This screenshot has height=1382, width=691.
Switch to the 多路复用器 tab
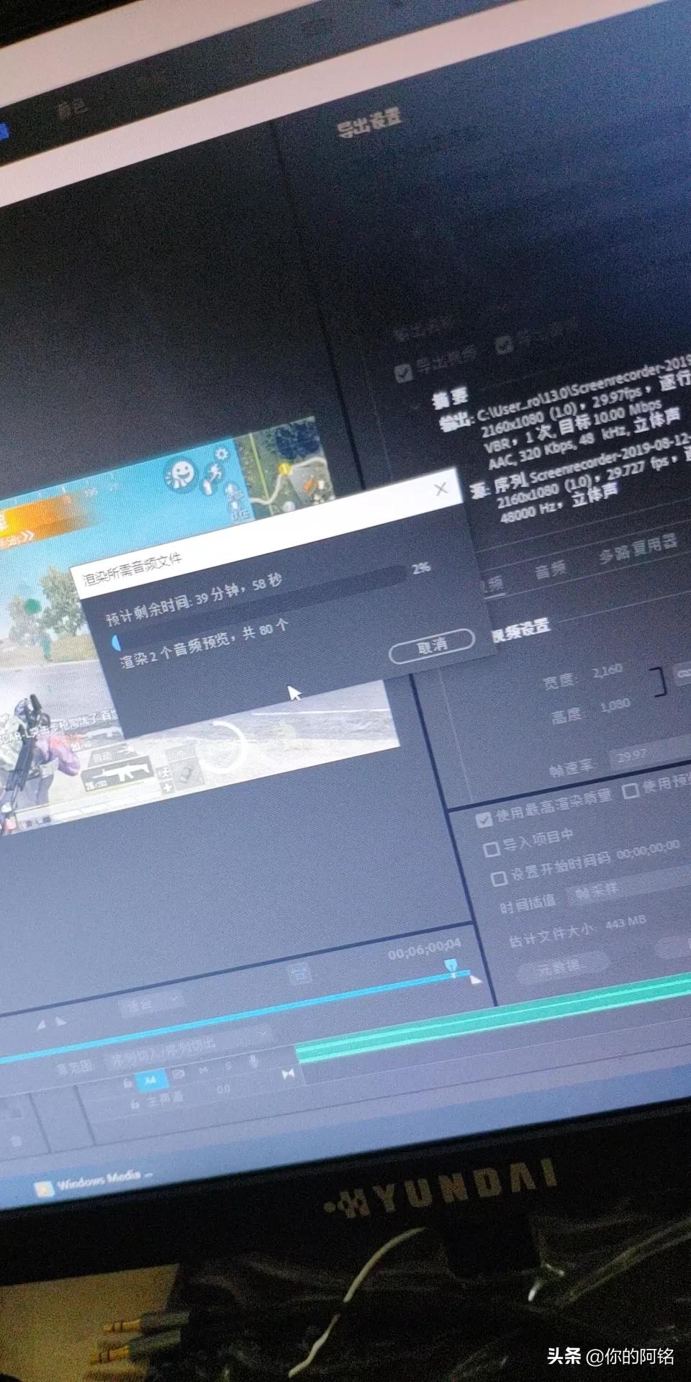[638, 549]
